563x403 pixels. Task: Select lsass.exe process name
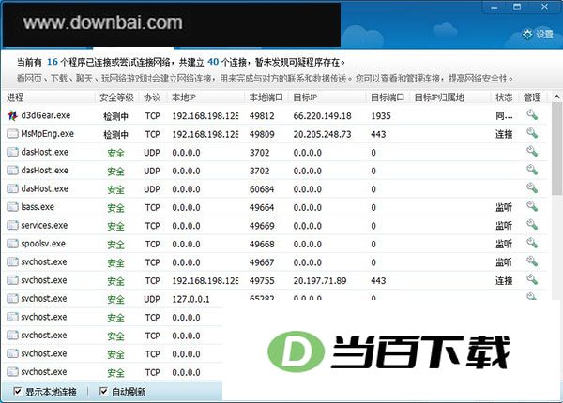point(38,207)
